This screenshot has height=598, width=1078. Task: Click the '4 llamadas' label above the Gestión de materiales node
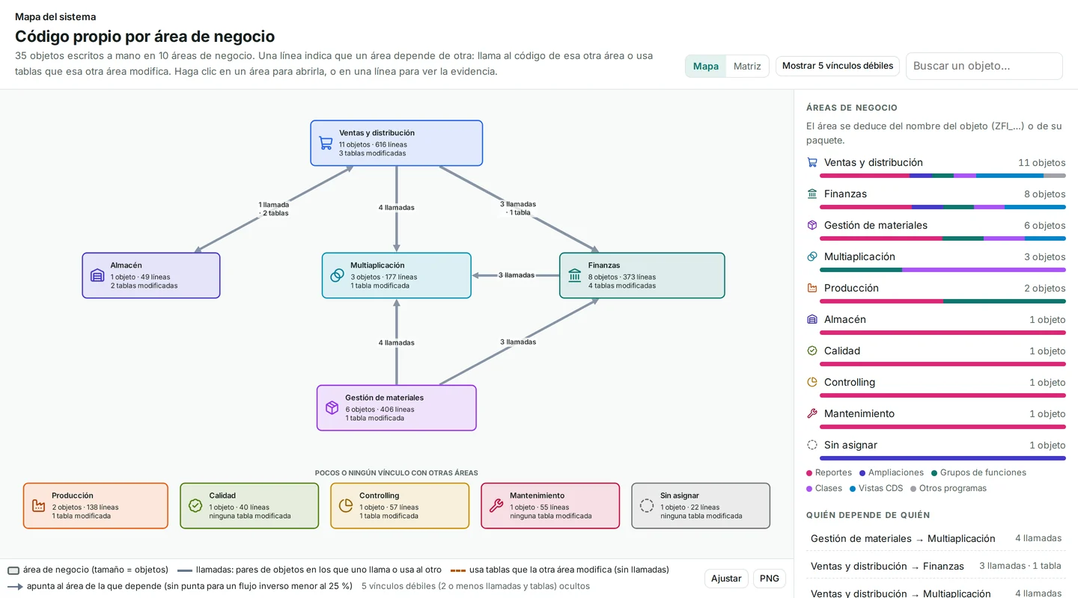[x=396, y=343]
